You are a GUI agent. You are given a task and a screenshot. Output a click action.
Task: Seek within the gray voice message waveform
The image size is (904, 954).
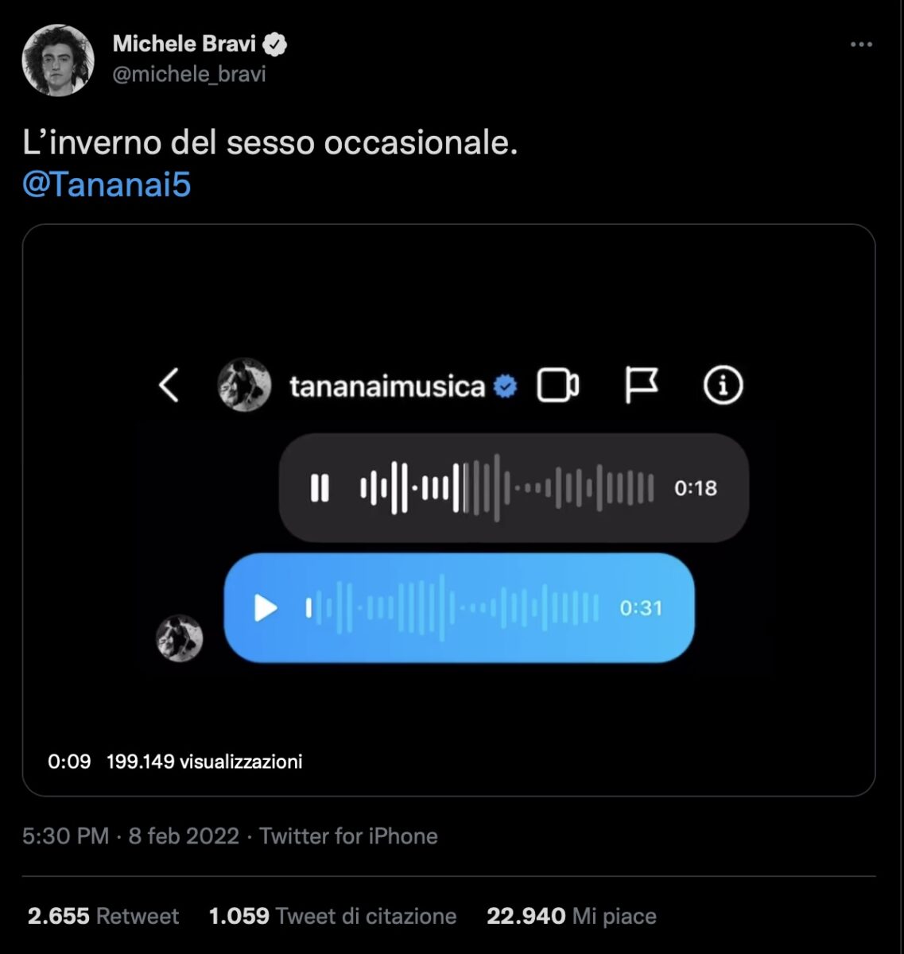tap(506, 487)
